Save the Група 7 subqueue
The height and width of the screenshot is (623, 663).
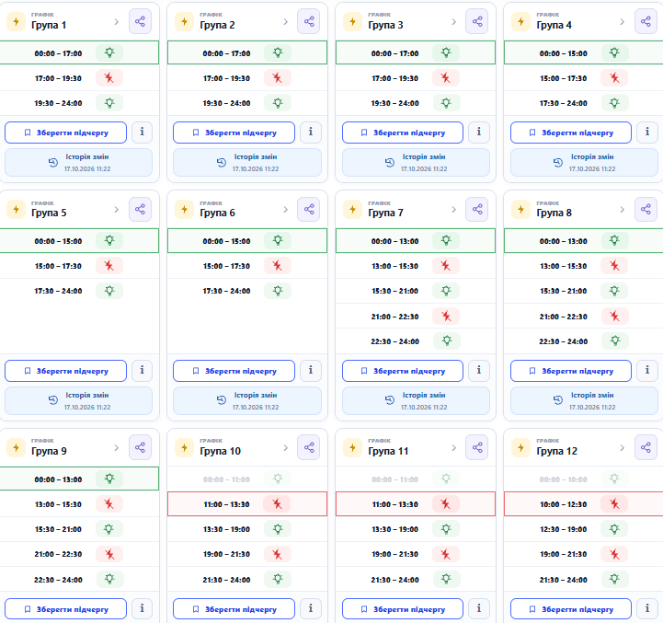(403, 371)
